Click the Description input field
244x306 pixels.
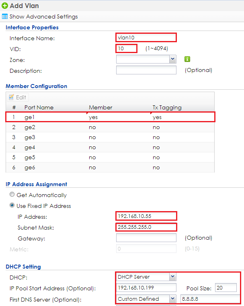point(146,70)
